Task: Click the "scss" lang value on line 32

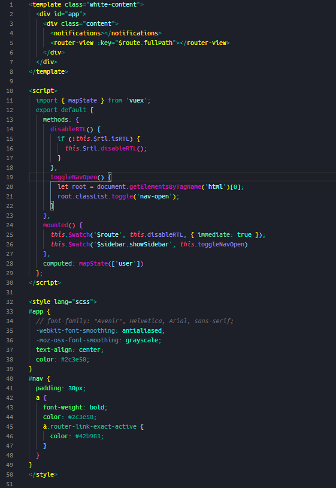Action: (83, 302)
